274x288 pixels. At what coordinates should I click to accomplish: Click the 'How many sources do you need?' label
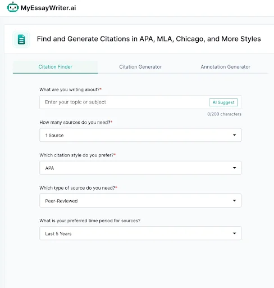pyautogui.click(x=76, y=123)
